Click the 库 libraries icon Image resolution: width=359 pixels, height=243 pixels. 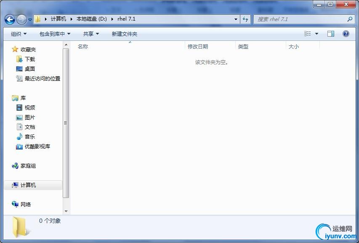15,98
